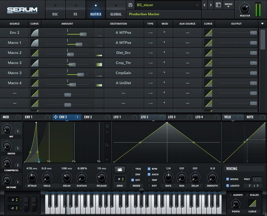Screen dimensions: 267x216
Task: Click the NOTE mod source circle
Action: click(x=262, y=117)
